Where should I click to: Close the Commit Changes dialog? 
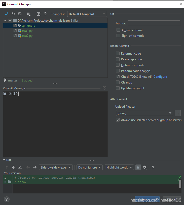pos(180,4)
